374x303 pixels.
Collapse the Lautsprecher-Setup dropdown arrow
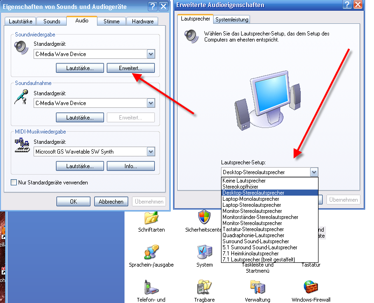tap(314, 172)
